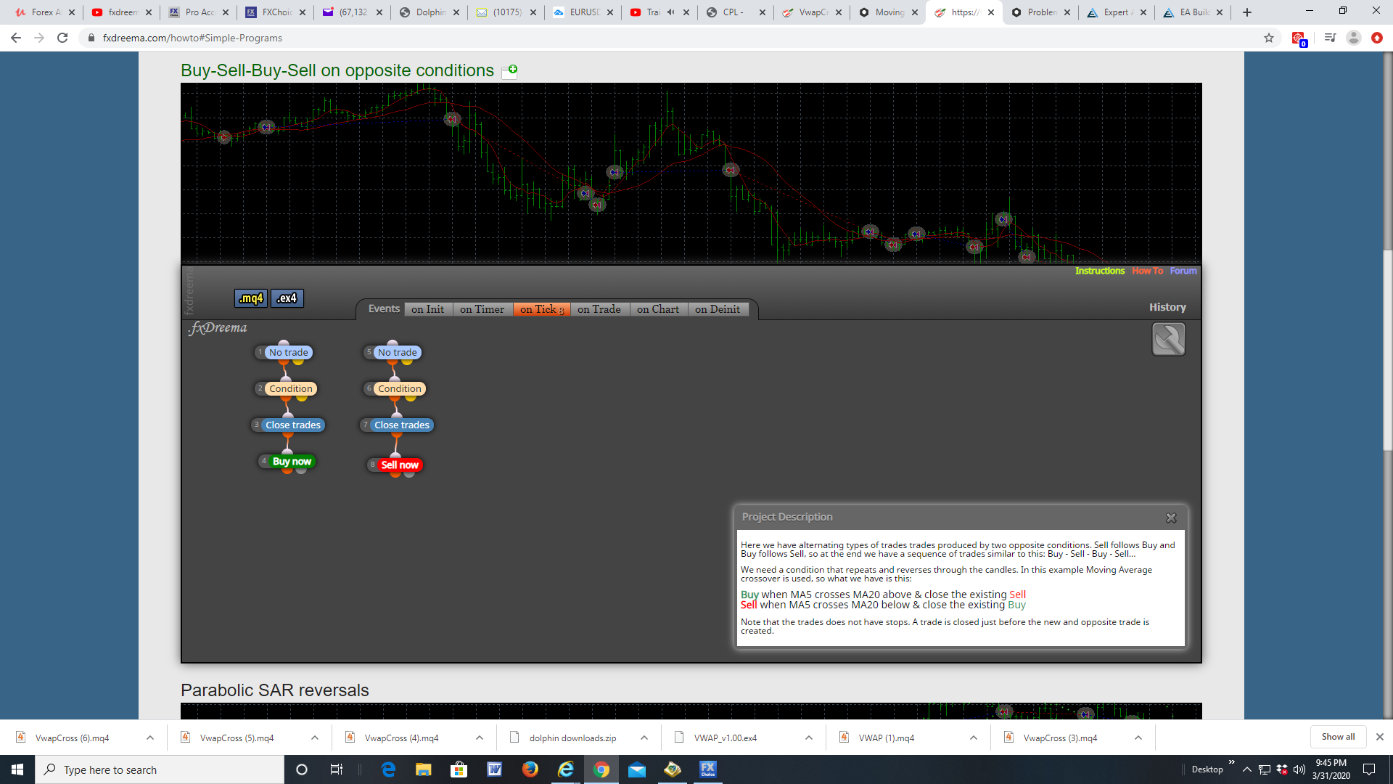Open File Explorer from the taskbar

(x=424, y=769)
